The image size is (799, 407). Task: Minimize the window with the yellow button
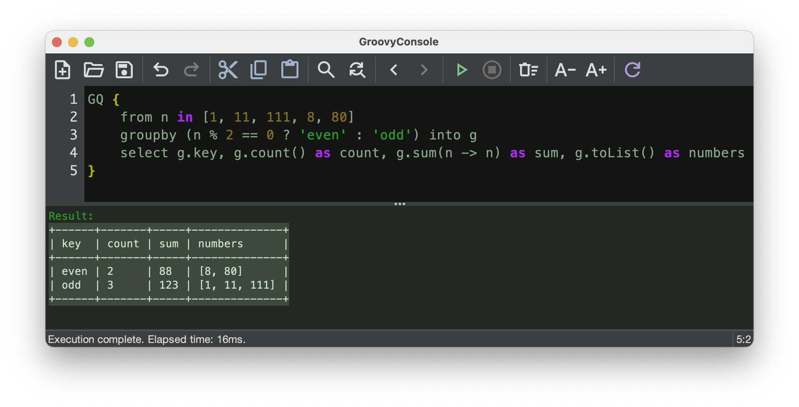[73, 42]
